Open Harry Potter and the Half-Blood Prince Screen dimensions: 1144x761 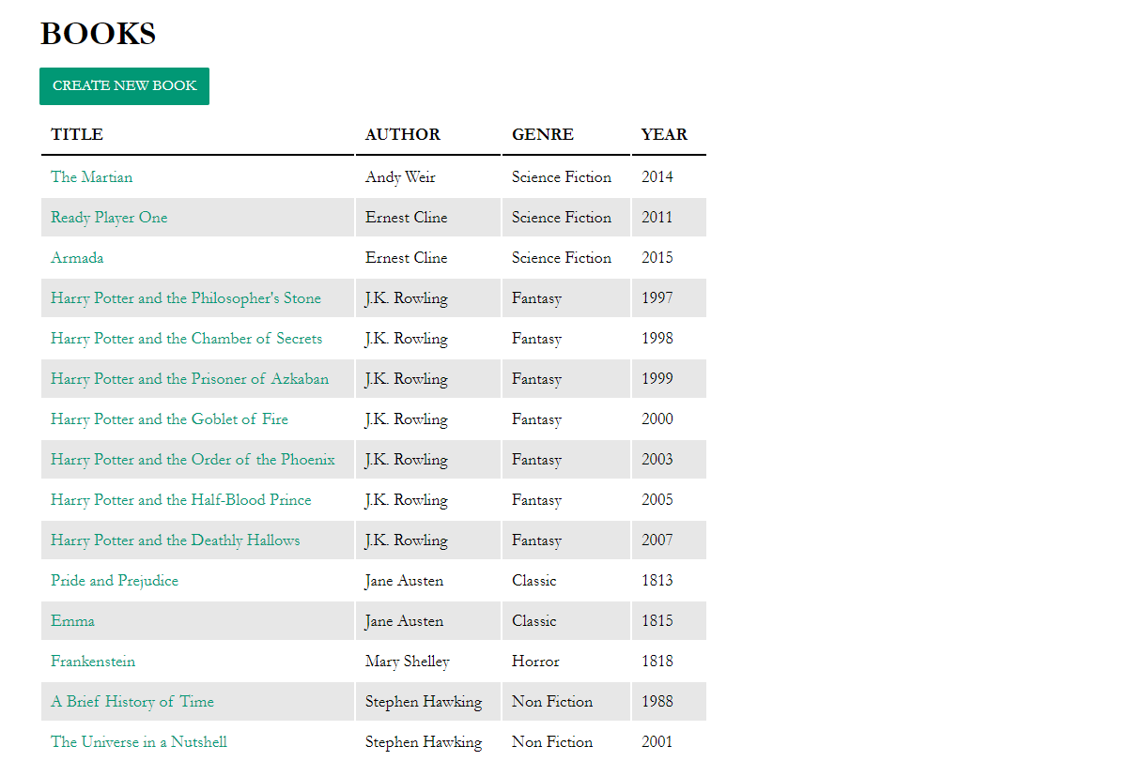(180, 499)
